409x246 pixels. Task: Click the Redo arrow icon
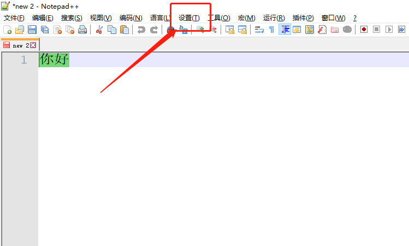click(154, 30)
